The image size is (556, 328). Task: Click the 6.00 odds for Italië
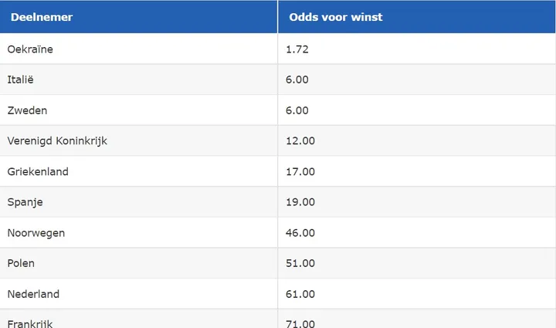pyautogui.click(x=299, y=79)
